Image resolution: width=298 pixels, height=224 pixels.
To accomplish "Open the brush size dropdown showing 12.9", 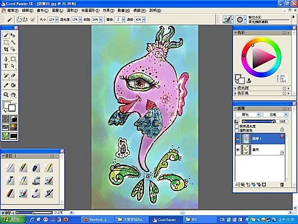I will coord(57,20).
